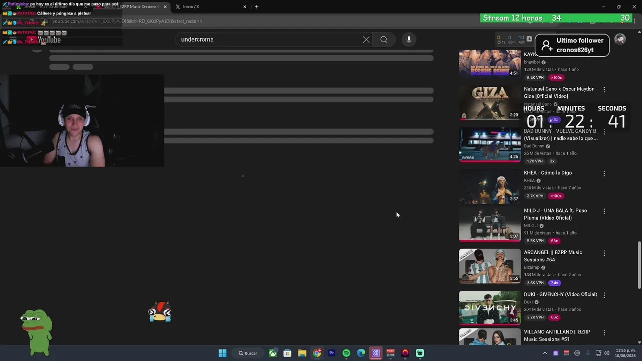Open File Explorer from taskbar

click(302, 353)
